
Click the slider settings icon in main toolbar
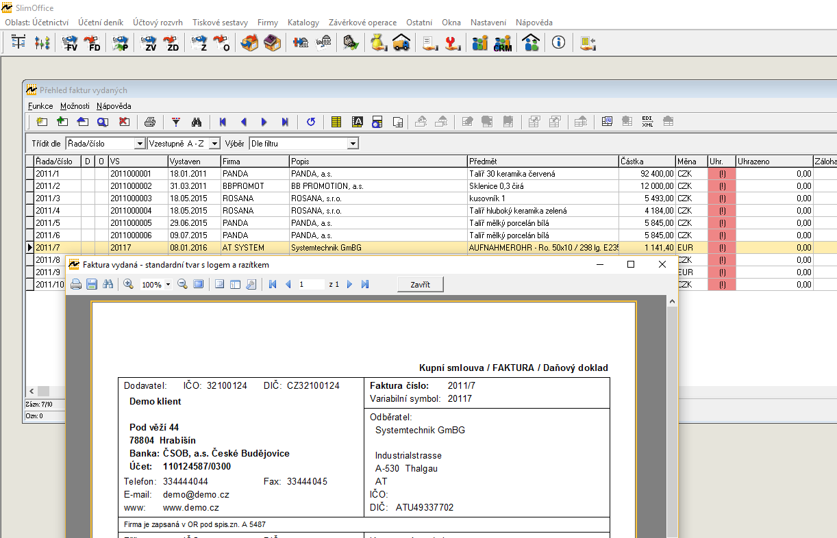click(x=42, y=43)
